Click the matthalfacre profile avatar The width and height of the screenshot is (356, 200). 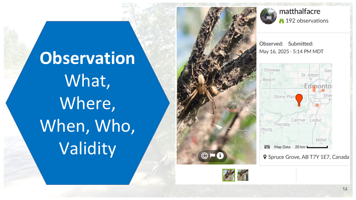(268, 16)
